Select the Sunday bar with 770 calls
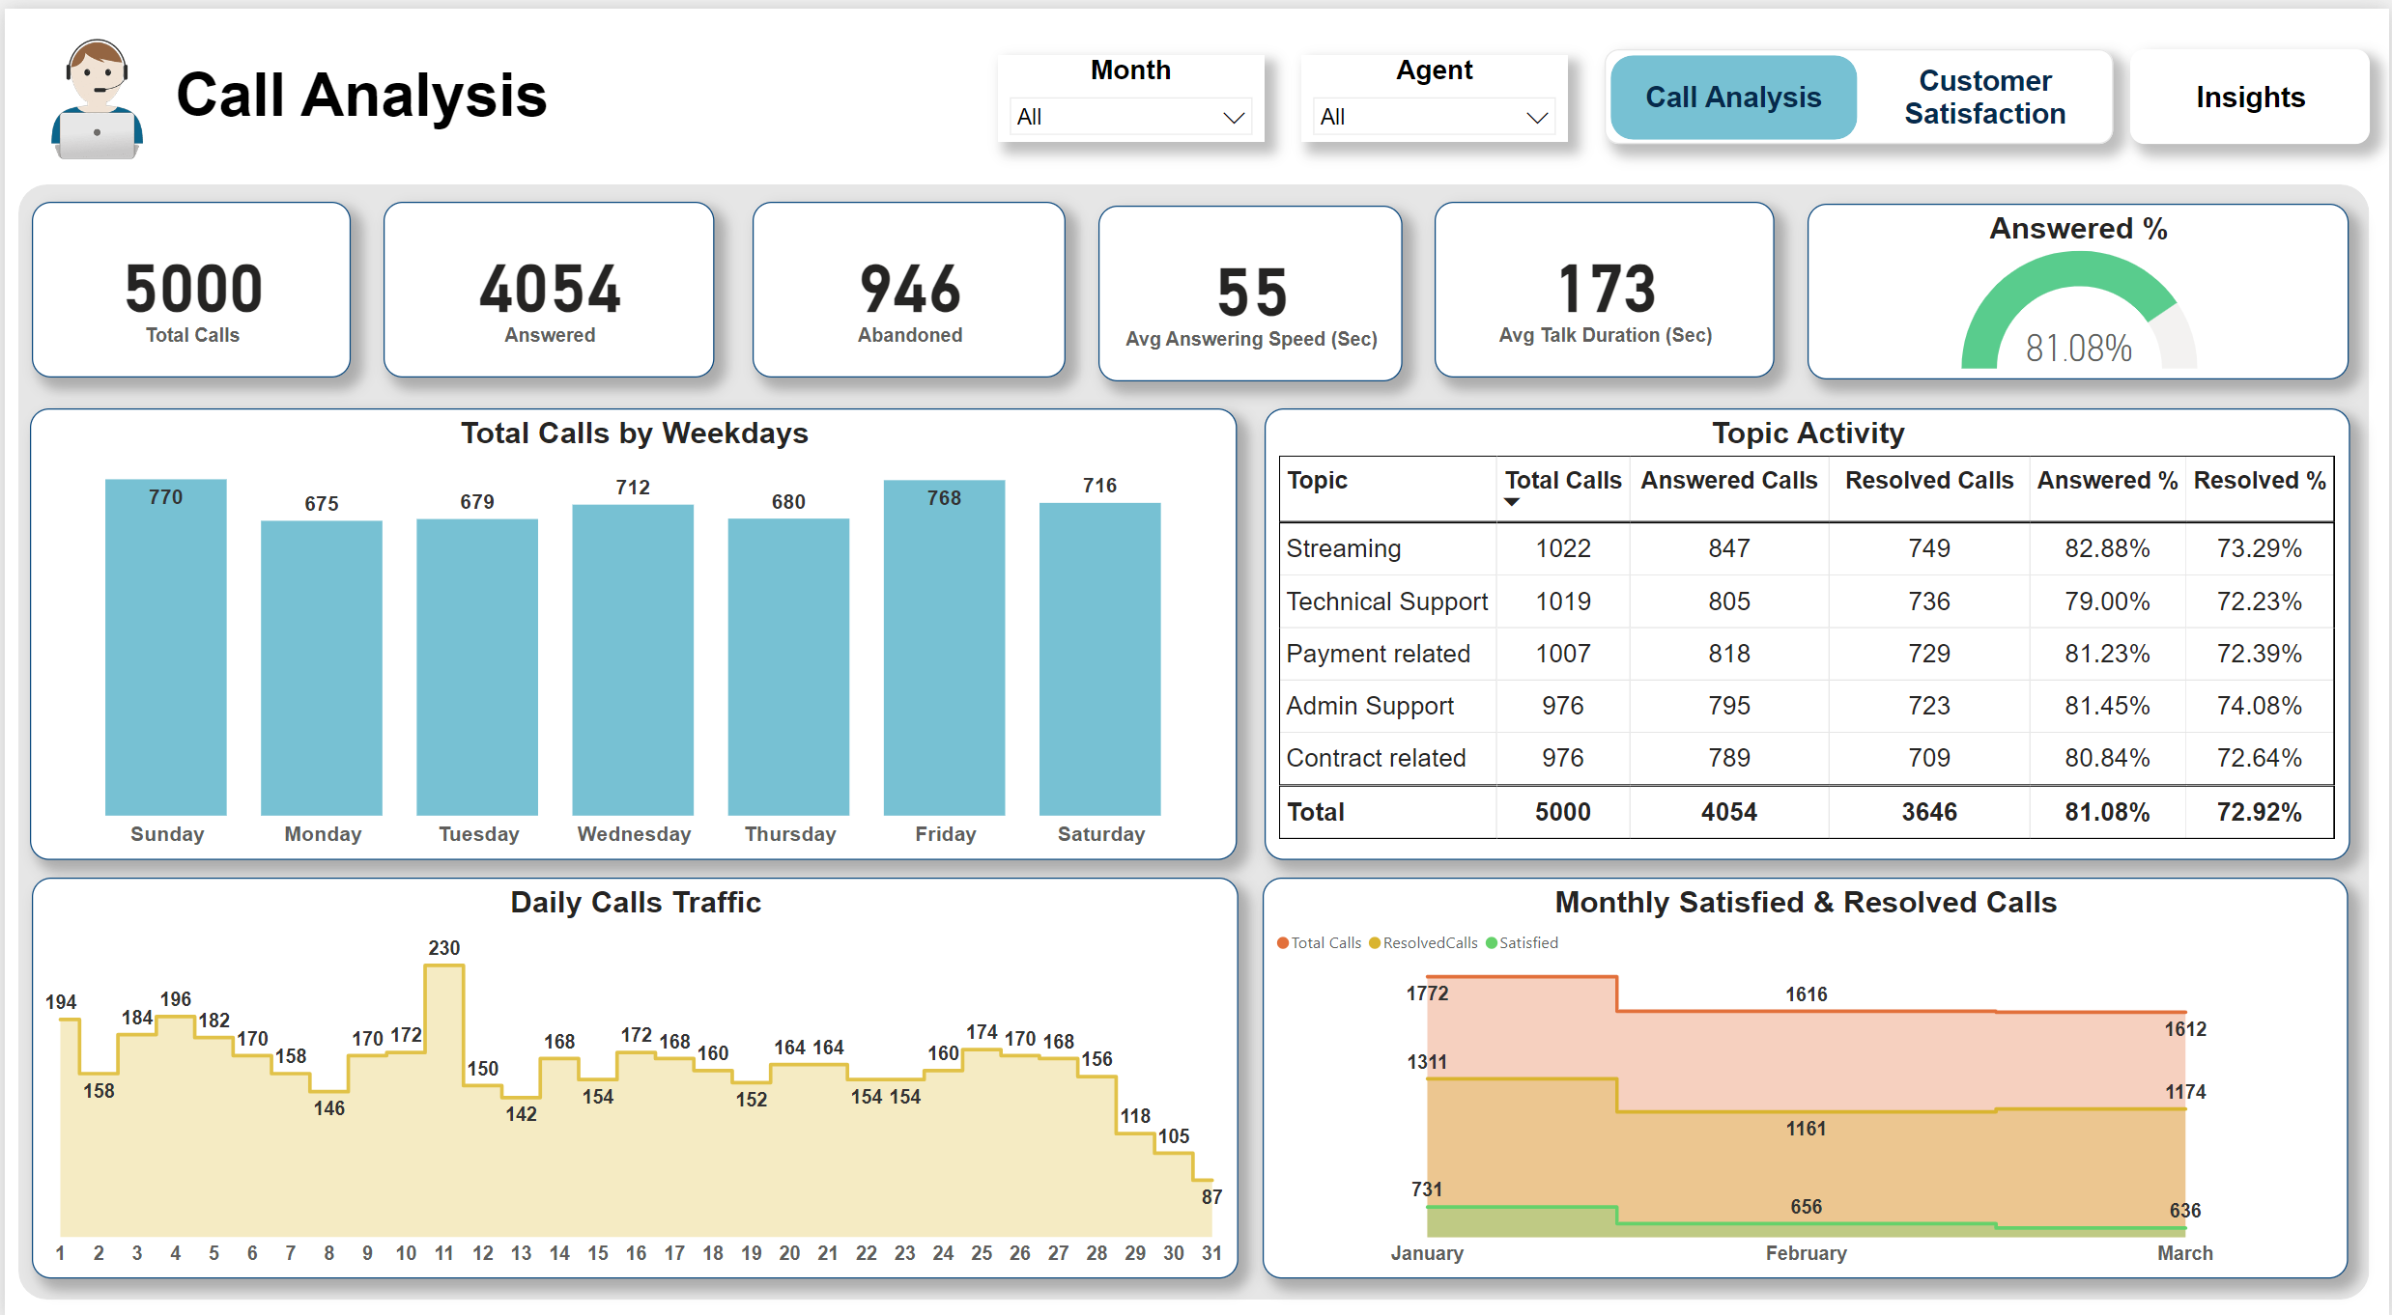The height and width of the screenshot is (1315, 2392). tap(166, 647)
